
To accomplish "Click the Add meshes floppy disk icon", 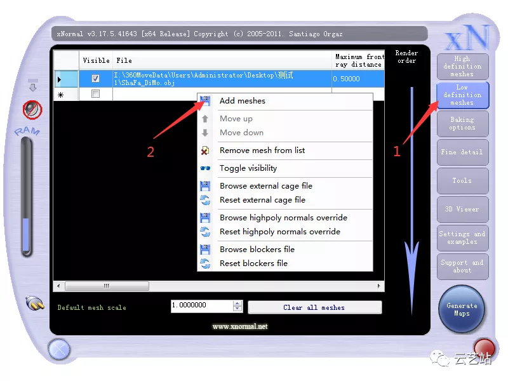I will tap(205, 101).
